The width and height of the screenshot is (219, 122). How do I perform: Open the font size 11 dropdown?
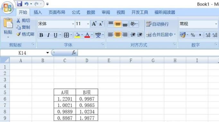coord(88,24)
